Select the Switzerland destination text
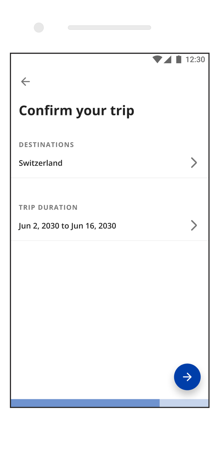This screenshot has height=460, width=219. click(41, 163)
